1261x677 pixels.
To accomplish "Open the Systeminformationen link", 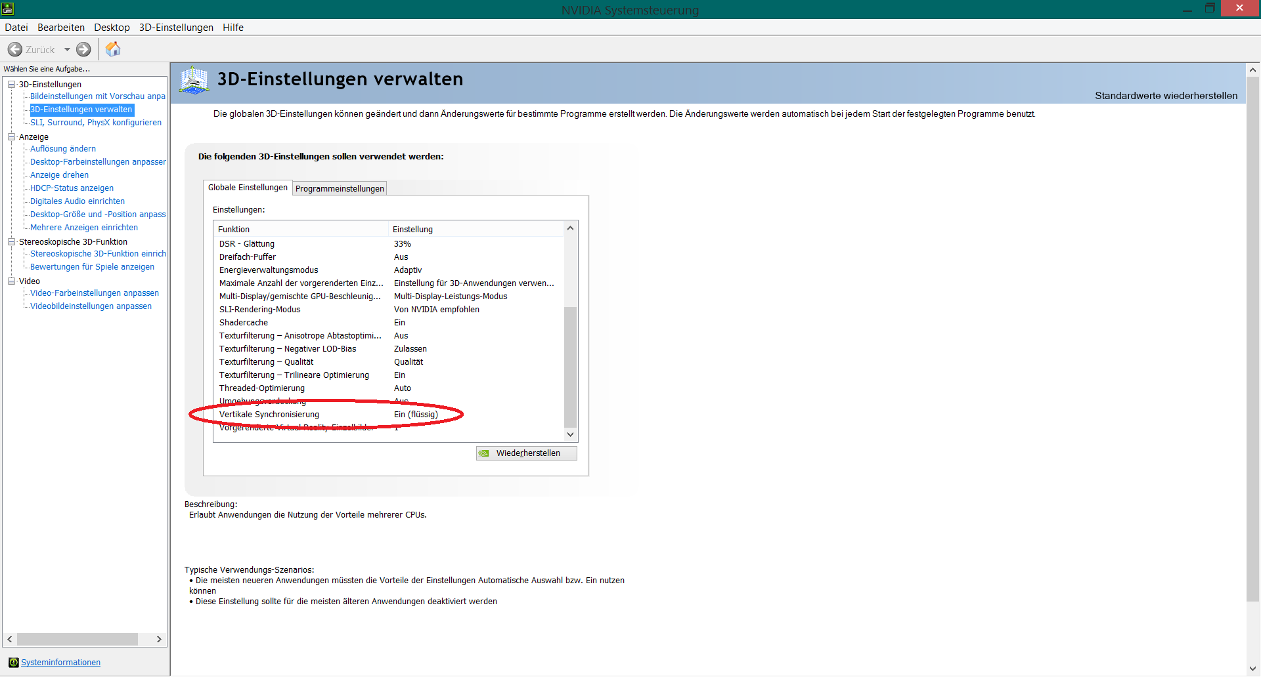I will pyautogui.click(x=60, y=663).
